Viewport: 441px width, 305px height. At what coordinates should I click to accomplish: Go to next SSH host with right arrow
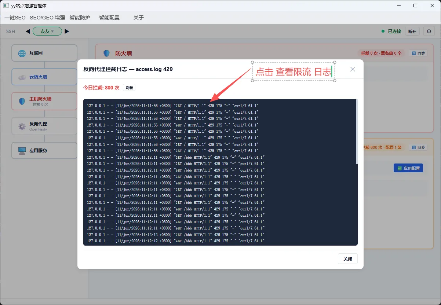(67, 32)
